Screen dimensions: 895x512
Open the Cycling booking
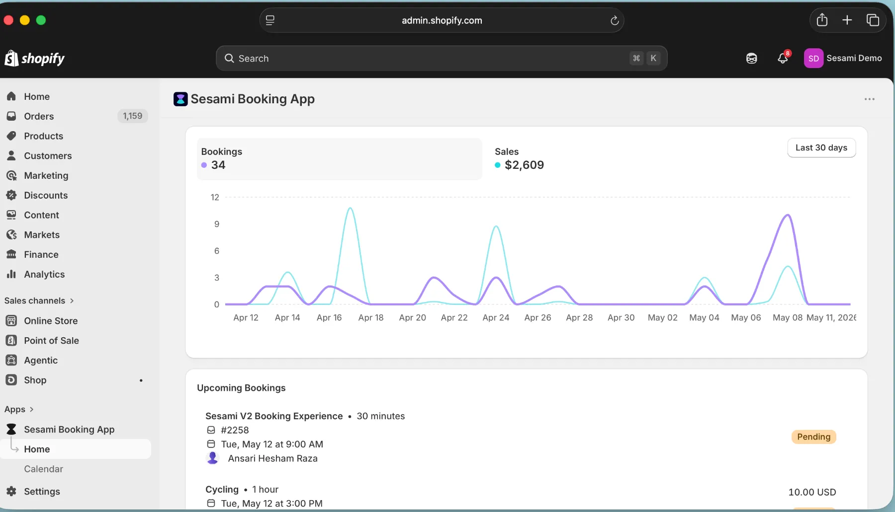(222, 489)
